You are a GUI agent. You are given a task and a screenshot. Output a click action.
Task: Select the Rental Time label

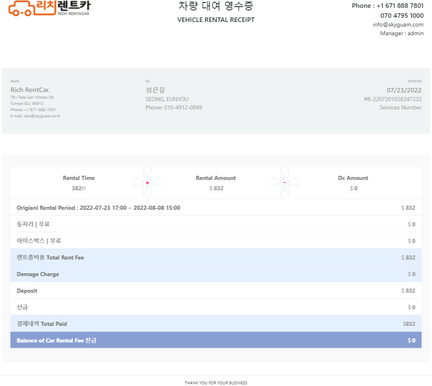[79, 178]
